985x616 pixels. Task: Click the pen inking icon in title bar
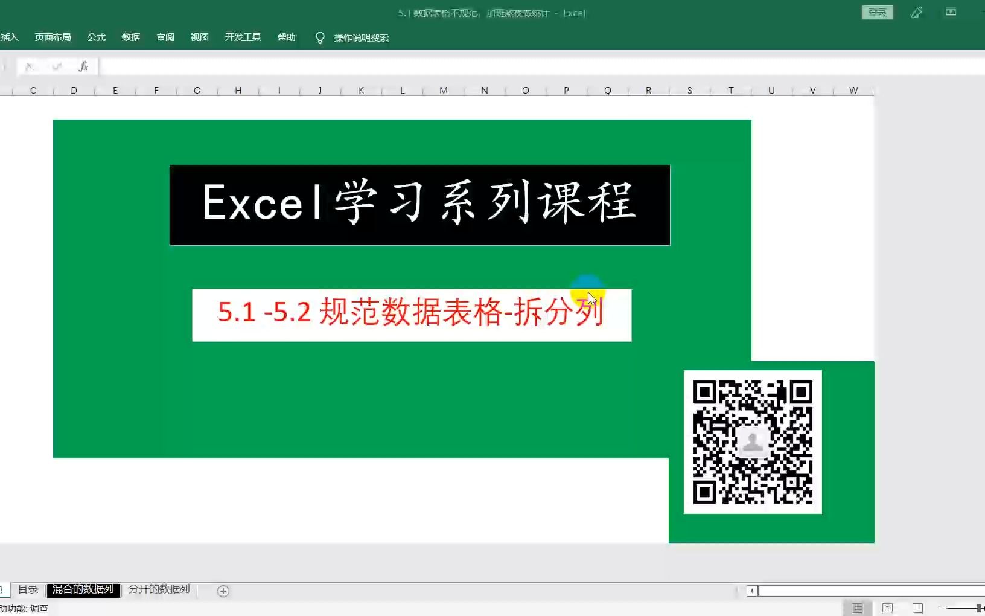click(x=917, y=12)
